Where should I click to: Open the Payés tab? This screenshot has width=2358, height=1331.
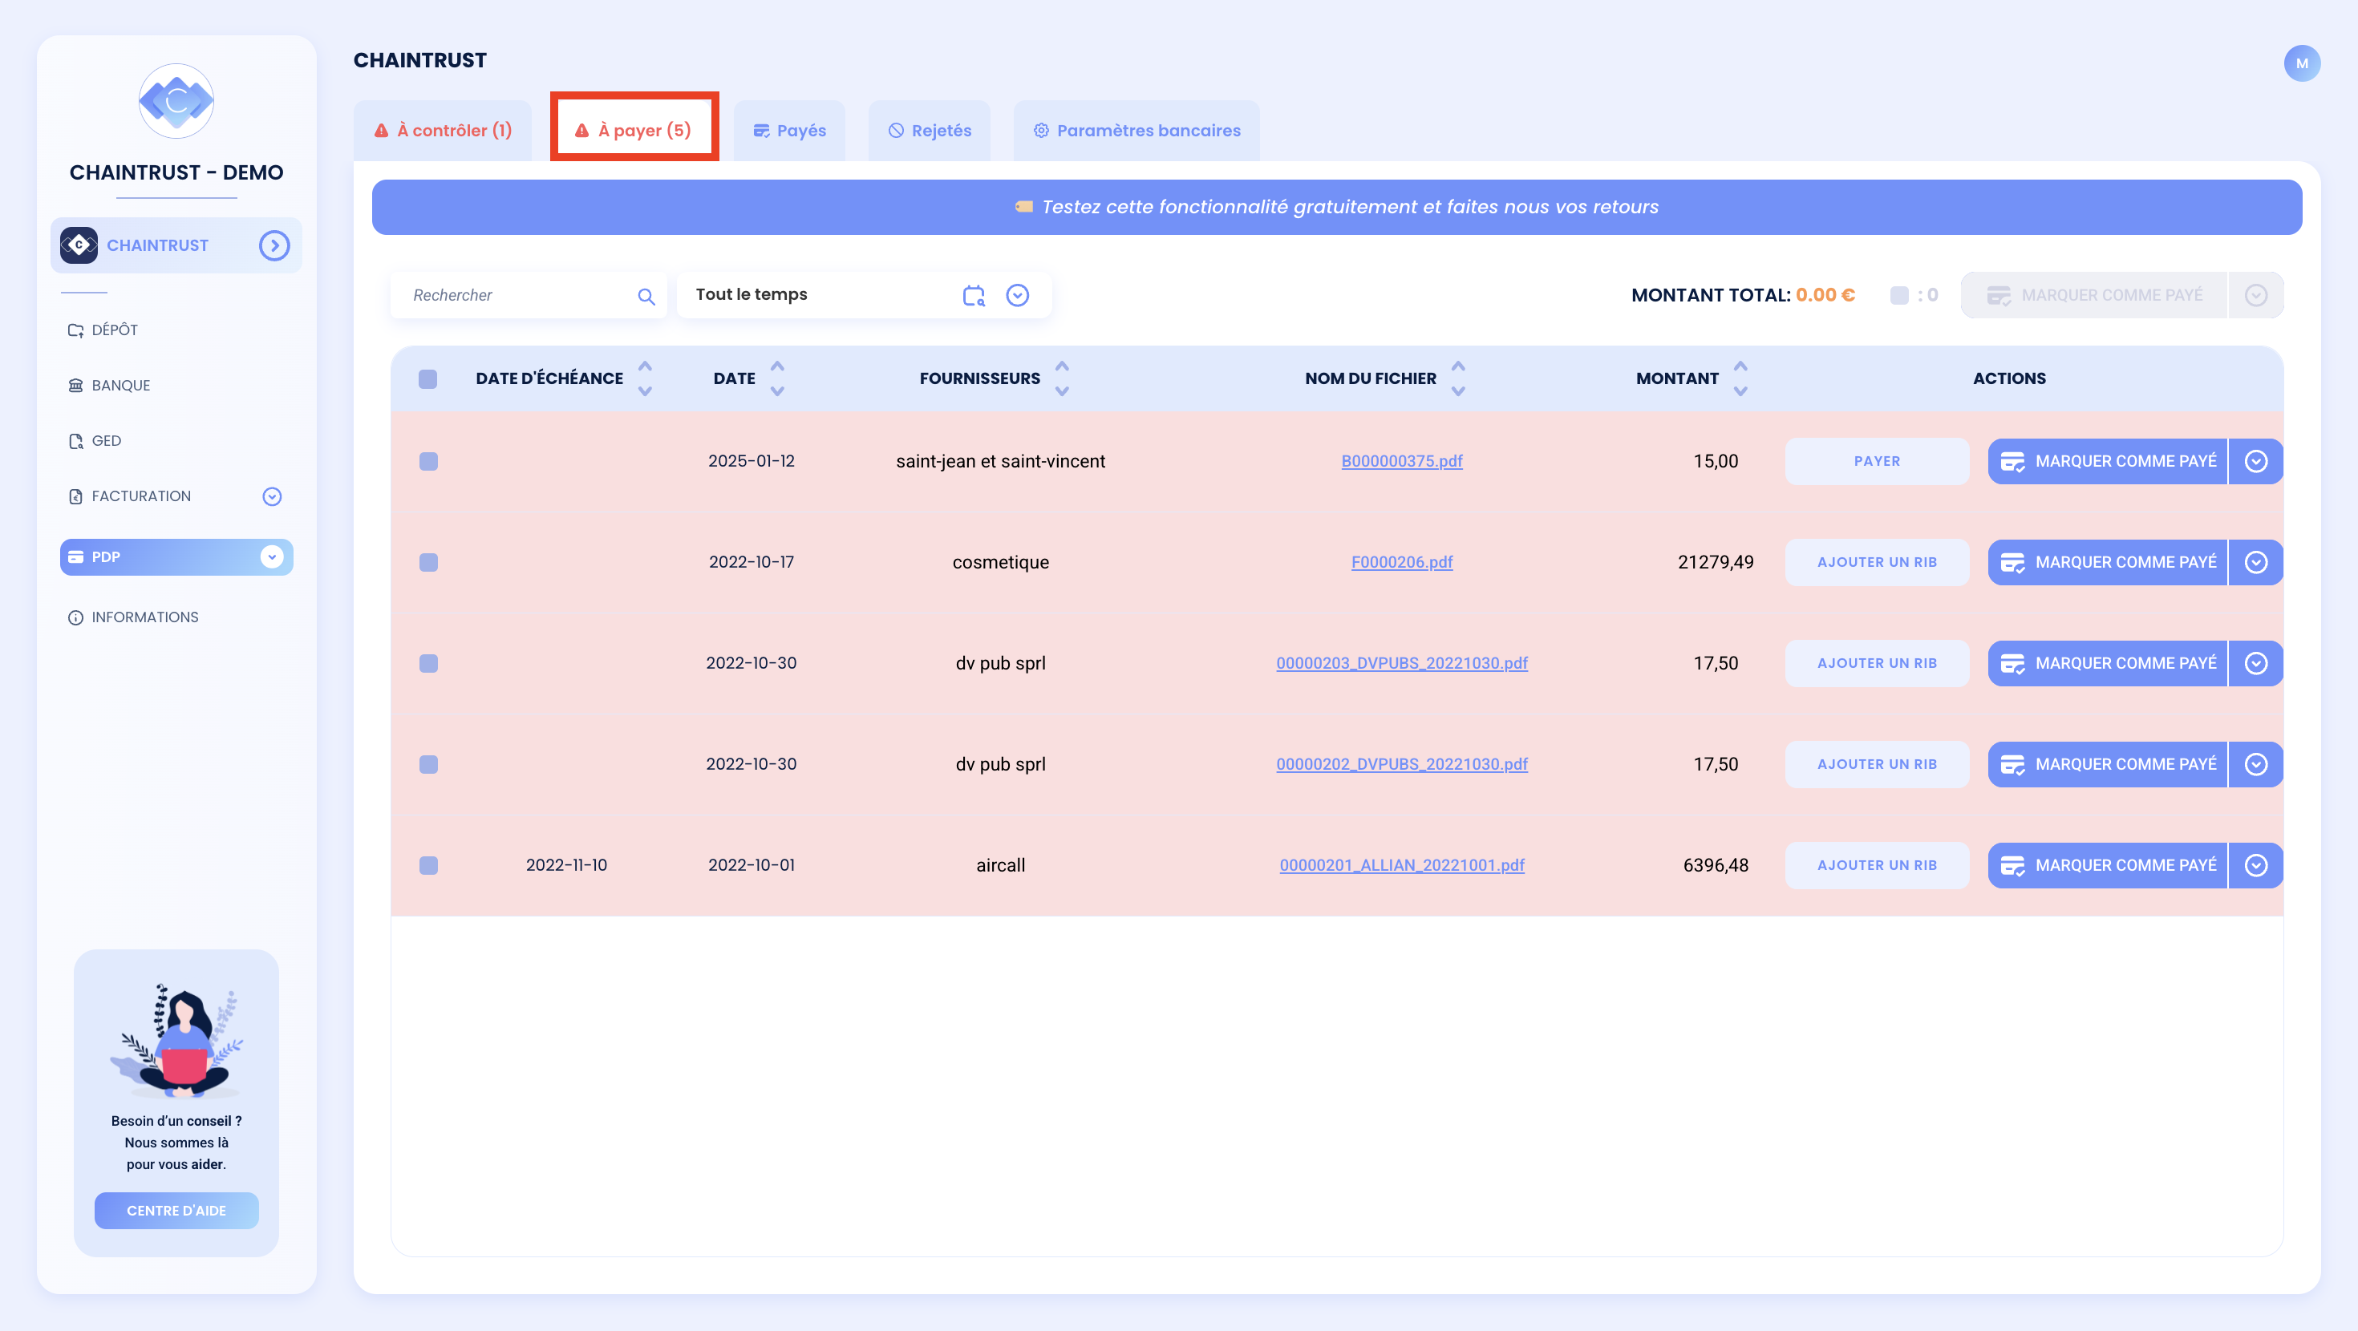789,130
